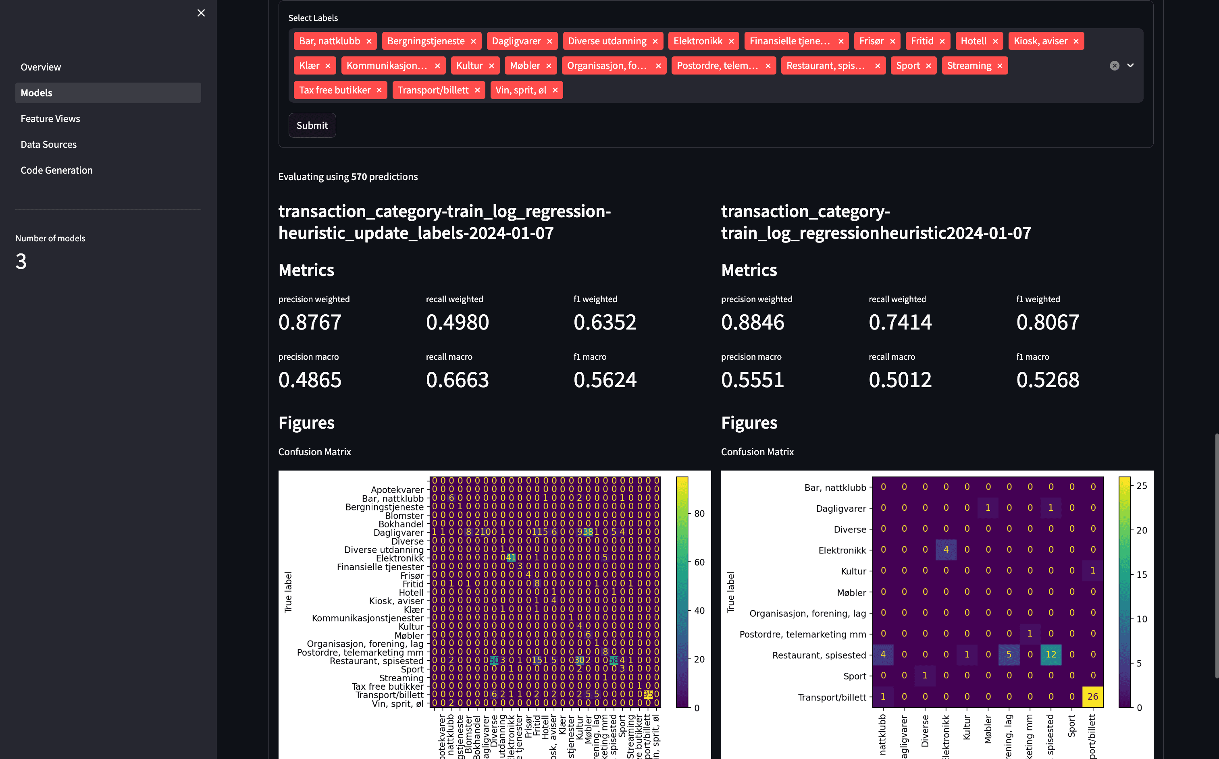Screen dimensions: 1219x759
Task: Remove the 'Postordre, telem…' label tag
Action: pos(768,66)
